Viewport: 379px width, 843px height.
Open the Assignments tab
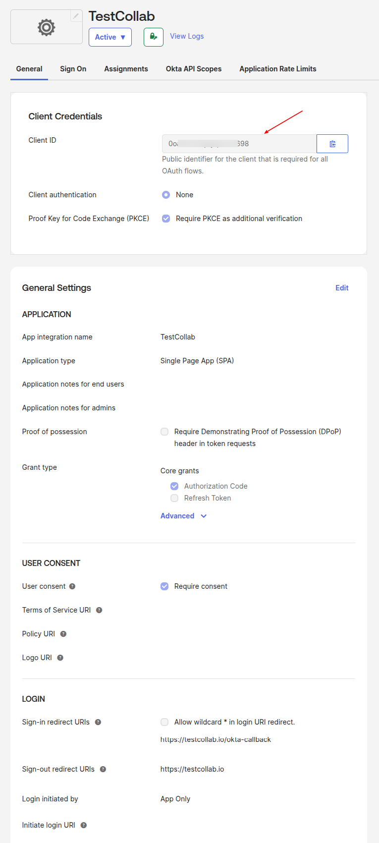click(126, 69)
